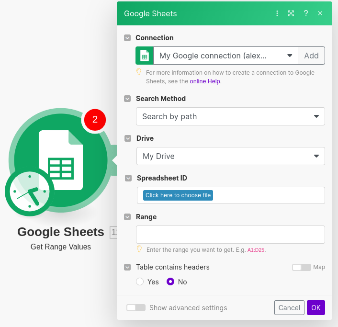Open the online Help link
Screen dimensions: 338x327
pyautogui.click(x=205, y=81)
